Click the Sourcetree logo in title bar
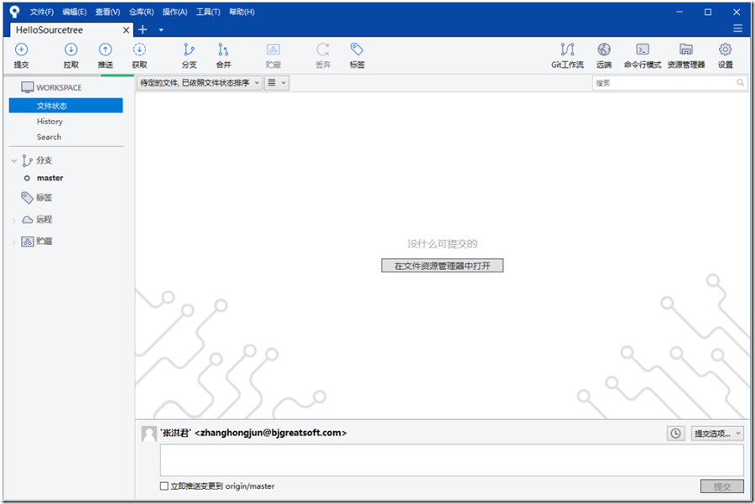755x504 pixels. pyautogui.click(x=15, y=12)
